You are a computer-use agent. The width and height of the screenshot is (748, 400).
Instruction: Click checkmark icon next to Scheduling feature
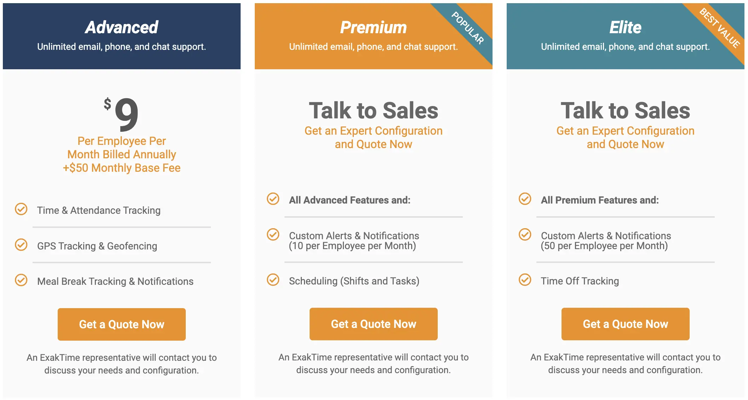pos(273,280)
